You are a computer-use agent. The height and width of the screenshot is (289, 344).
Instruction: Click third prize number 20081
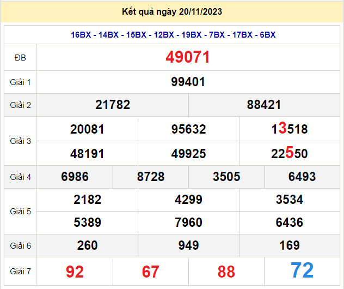click(x=87, y=129)
